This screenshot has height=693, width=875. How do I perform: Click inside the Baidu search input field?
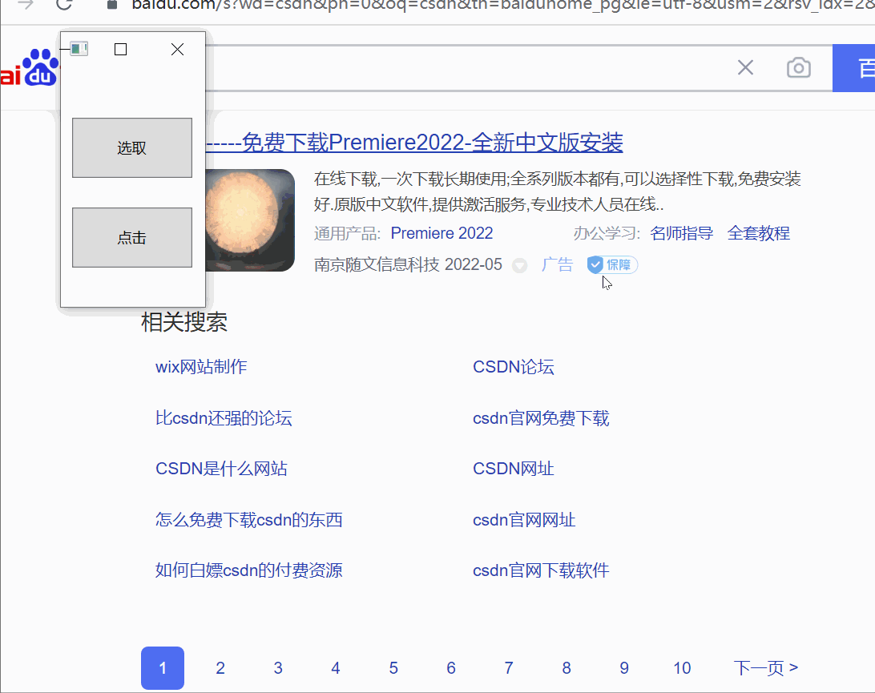pyautogui.click(x=469, y=68)
